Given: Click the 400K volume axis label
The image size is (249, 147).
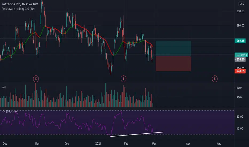Looking at the screenshot, I should click(239, 97).
